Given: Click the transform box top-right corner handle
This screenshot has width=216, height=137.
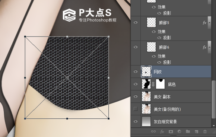Looking at the screenshot, I should pyautogui.click(x=109, y=36).
